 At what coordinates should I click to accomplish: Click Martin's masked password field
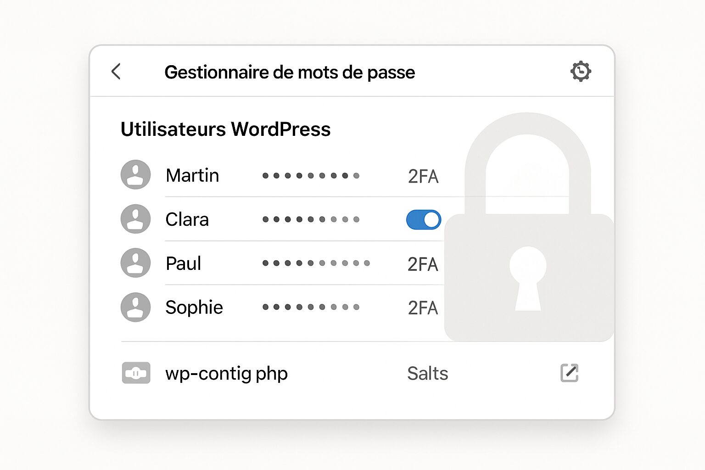click(x=311, y=175)
